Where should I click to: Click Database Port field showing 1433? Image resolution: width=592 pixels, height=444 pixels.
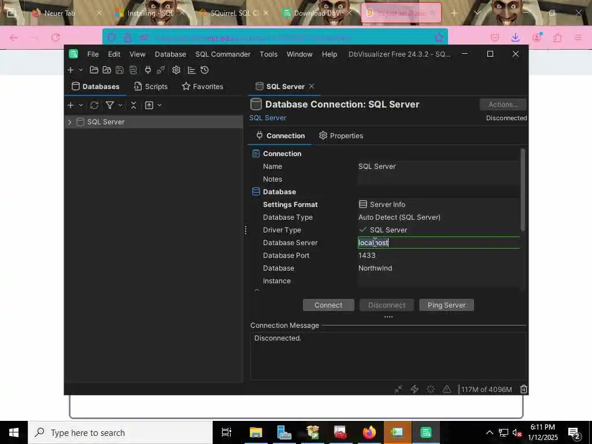coord(438,256)
